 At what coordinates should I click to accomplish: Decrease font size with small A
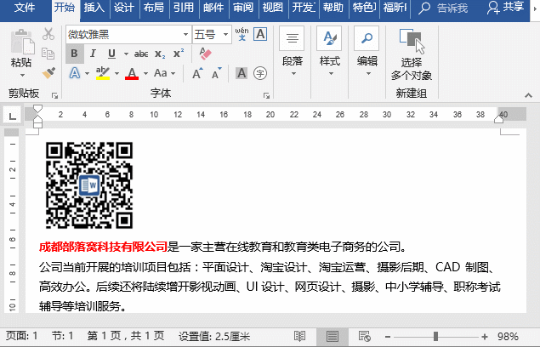pos(217,73)
